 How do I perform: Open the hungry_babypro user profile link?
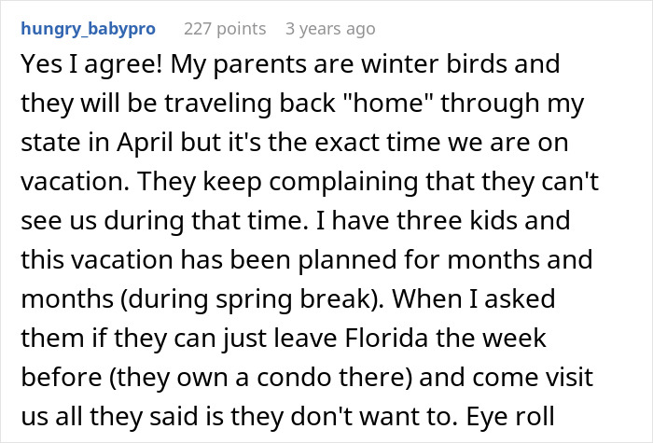point(89,29)
